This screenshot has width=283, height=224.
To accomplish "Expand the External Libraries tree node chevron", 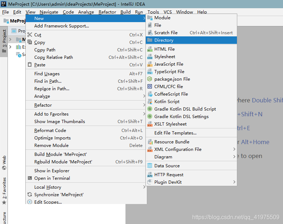I will point(10,47).
